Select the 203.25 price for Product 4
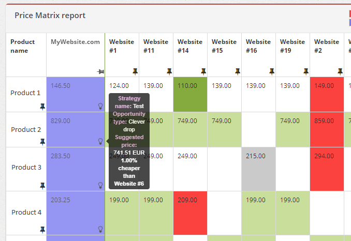Screen dimensions: 351x241 [x=61, y=200]
